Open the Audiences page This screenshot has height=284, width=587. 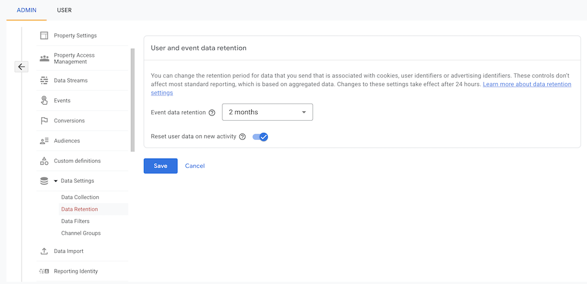[x=67, y=141]
